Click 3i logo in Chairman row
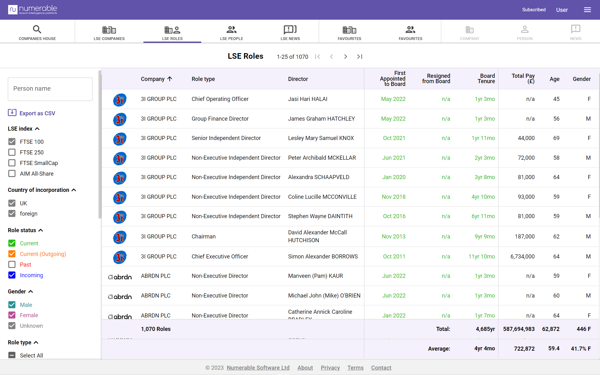 point(120,237)
